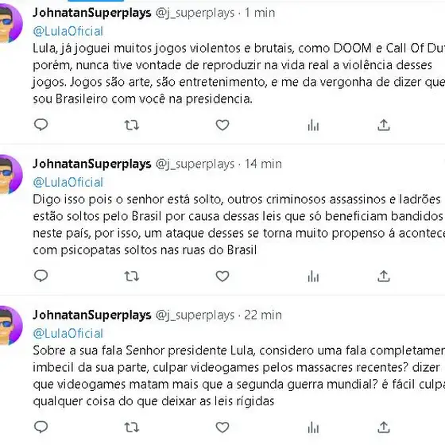Reply to the 14 min tweet
The image size is (445, 445).
tap(41, 276)
